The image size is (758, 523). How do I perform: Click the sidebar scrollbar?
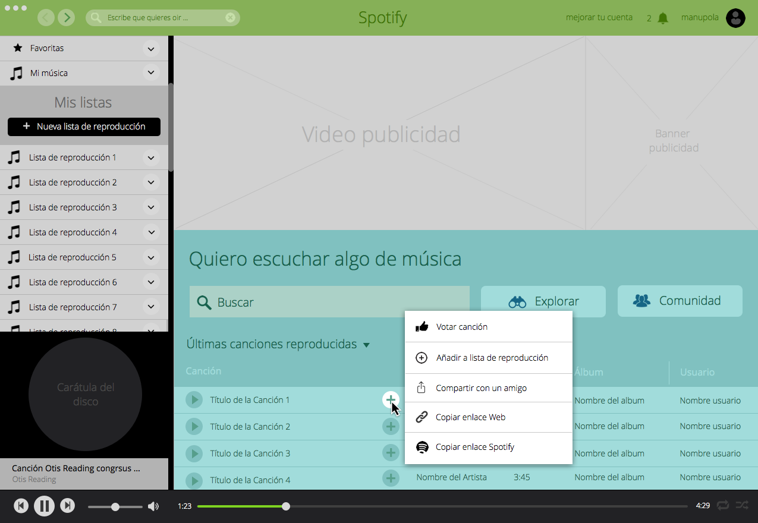(171, 128)
